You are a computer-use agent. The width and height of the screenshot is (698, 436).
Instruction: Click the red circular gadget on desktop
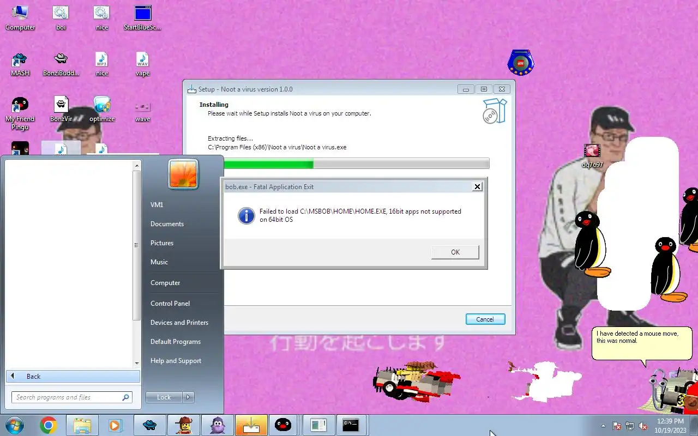point(520,63)
